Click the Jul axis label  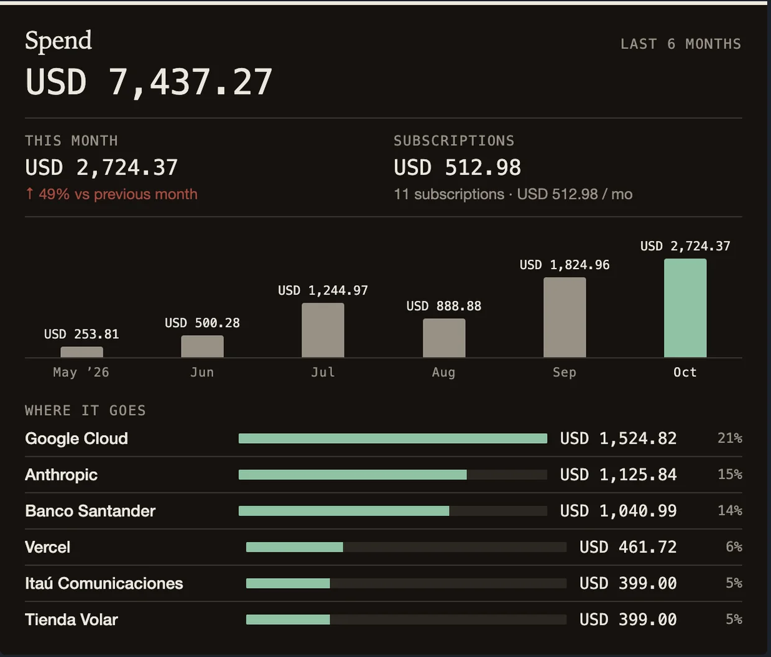point(323,372)
